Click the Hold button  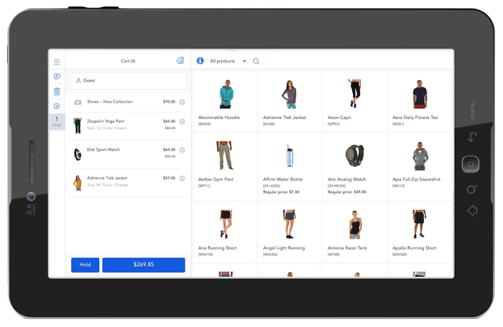[x=85, y=265]
